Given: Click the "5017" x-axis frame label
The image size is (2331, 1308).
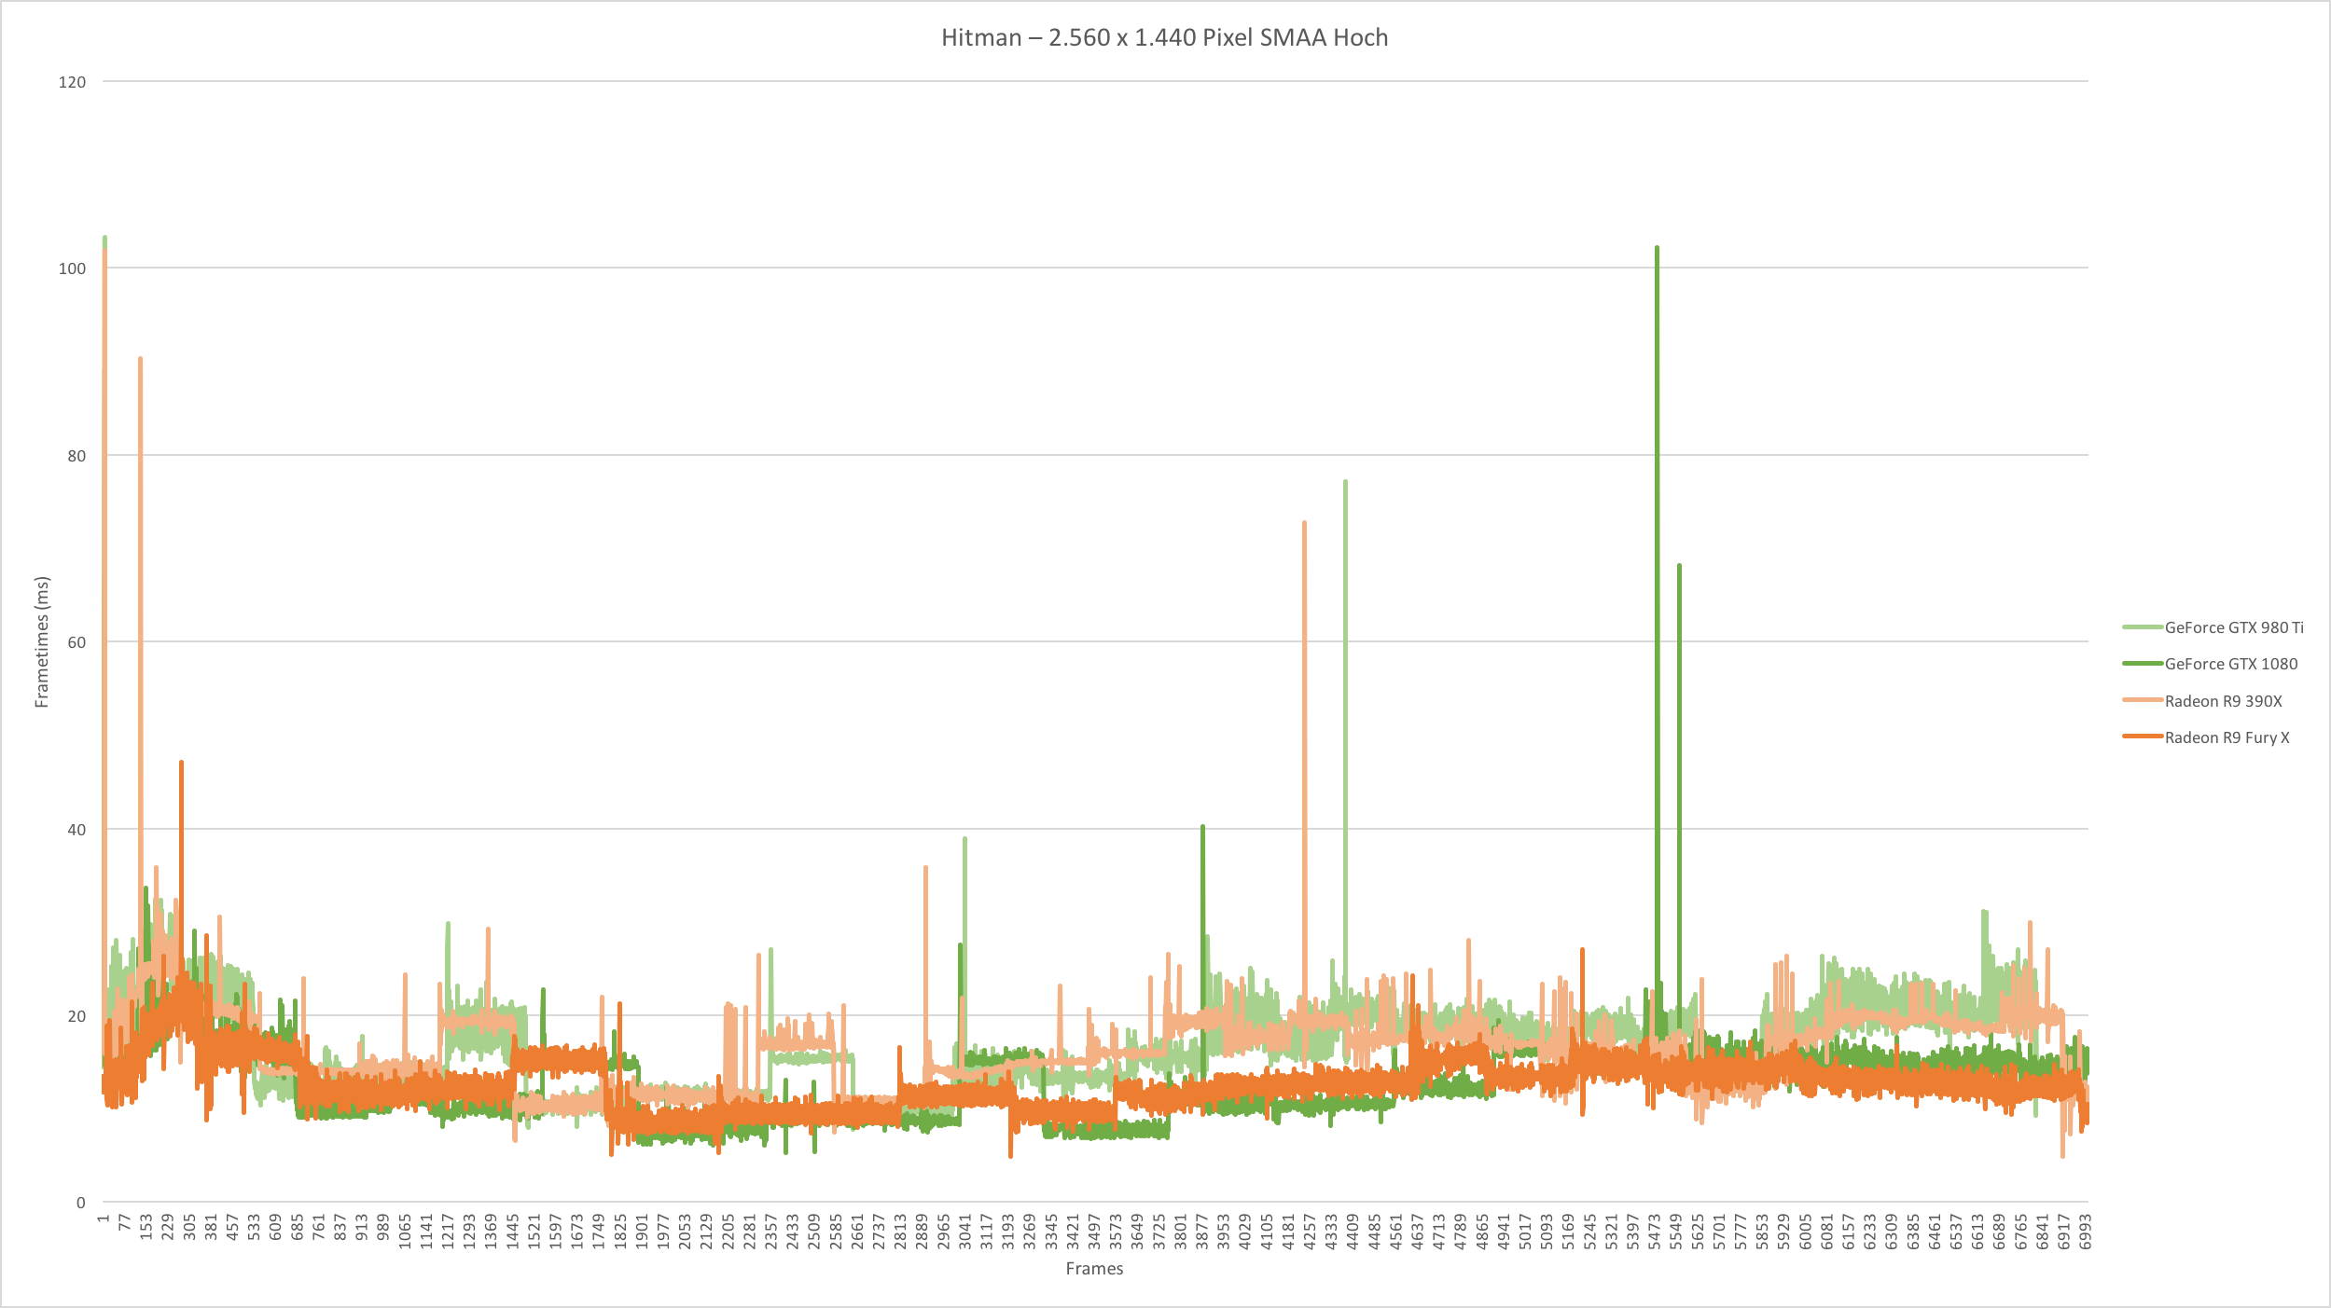Looking at the screenshot, I should (1526, 1231).
